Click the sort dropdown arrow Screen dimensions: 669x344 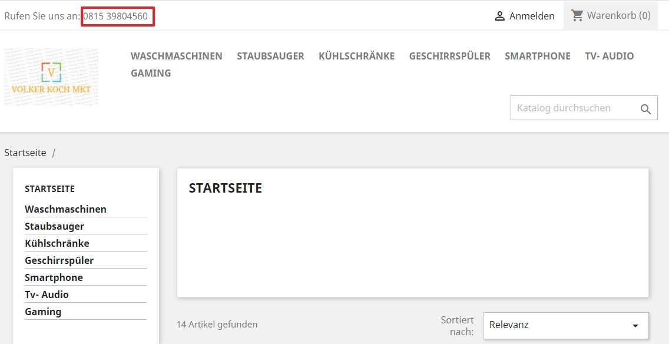click(x=635, y=326)
